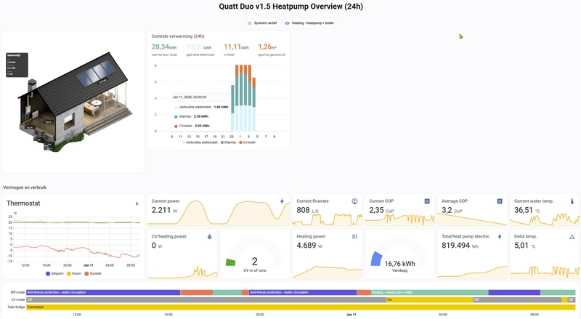
Task: Click the 11,11 kWh cv-ketel value
Action: (237, 47)
